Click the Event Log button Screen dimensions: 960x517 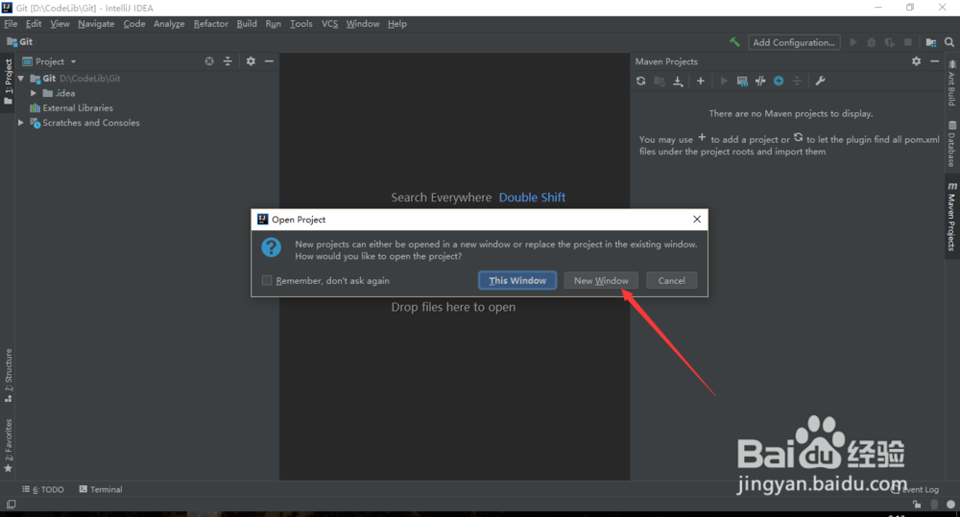[x=916, y=489]
